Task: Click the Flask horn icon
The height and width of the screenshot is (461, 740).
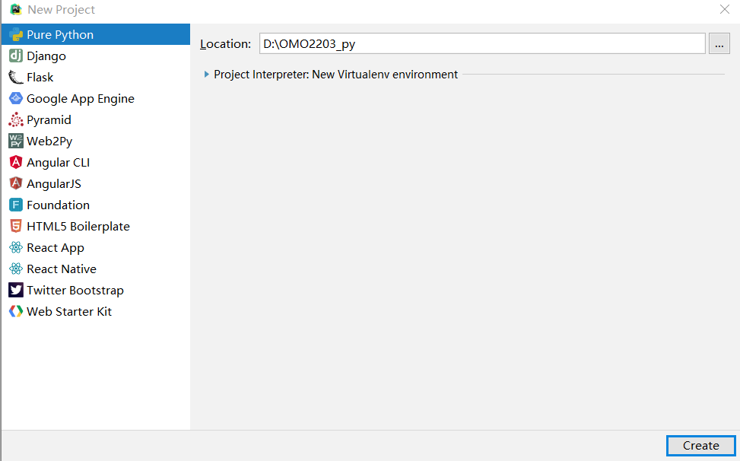Action: click(15, 77)
